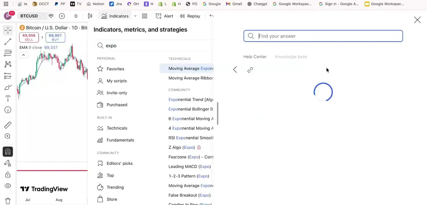Click the lock icon beside Z Algo
The width and height of the screenshot is (427, 205).
[199, 147]
